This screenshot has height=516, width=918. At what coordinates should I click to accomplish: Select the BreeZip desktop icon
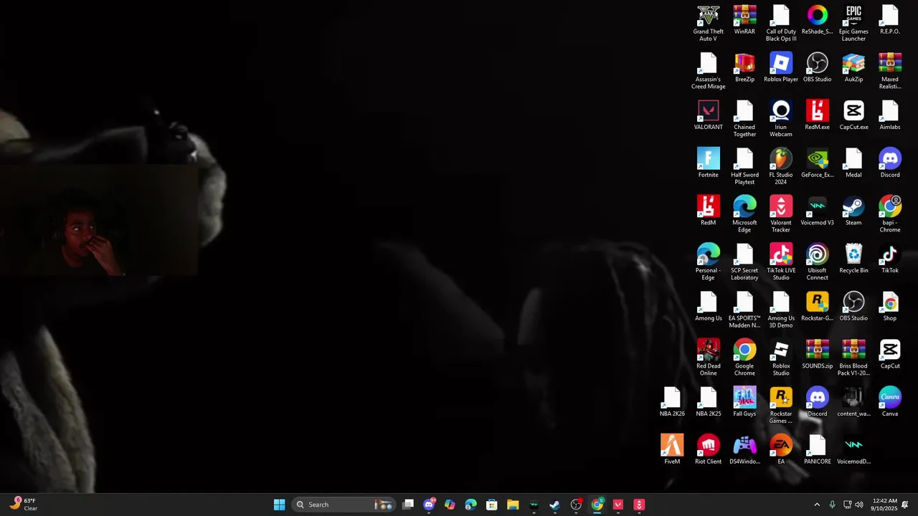point(744,69)
